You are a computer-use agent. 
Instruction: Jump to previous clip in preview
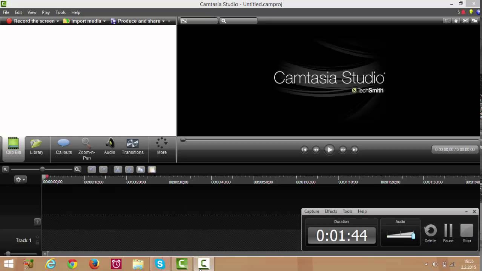pyautogui.click(x=304, y=149)
